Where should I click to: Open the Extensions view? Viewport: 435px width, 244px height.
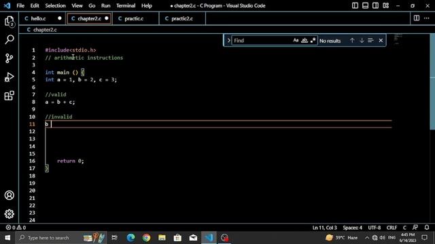point(9,96)
